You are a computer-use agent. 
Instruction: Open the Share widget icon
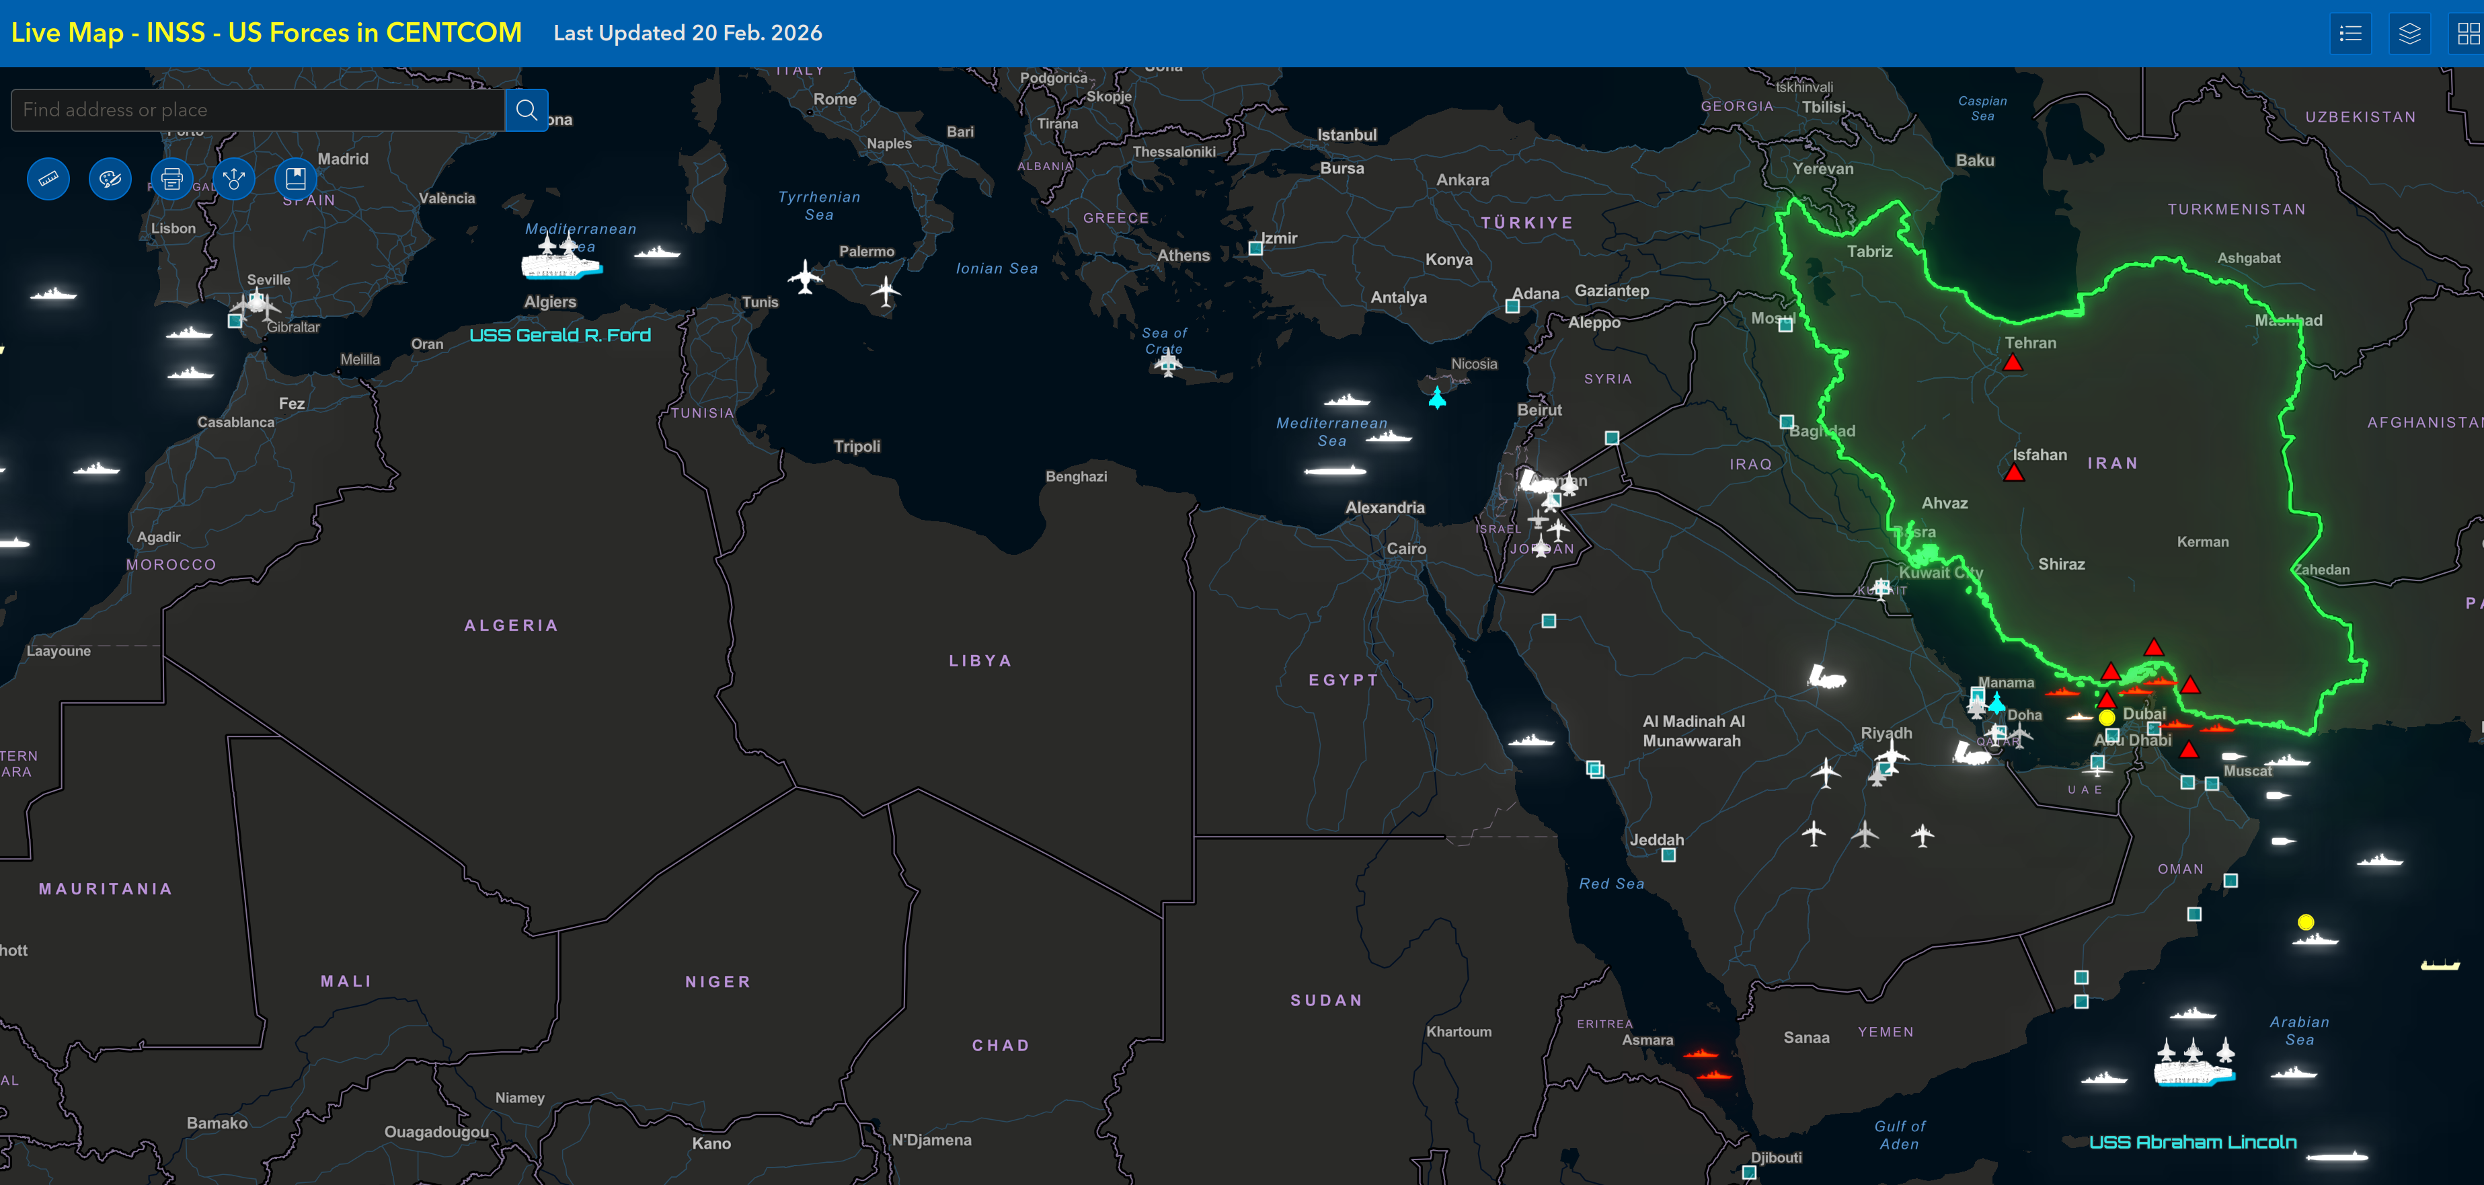[233, 178]
